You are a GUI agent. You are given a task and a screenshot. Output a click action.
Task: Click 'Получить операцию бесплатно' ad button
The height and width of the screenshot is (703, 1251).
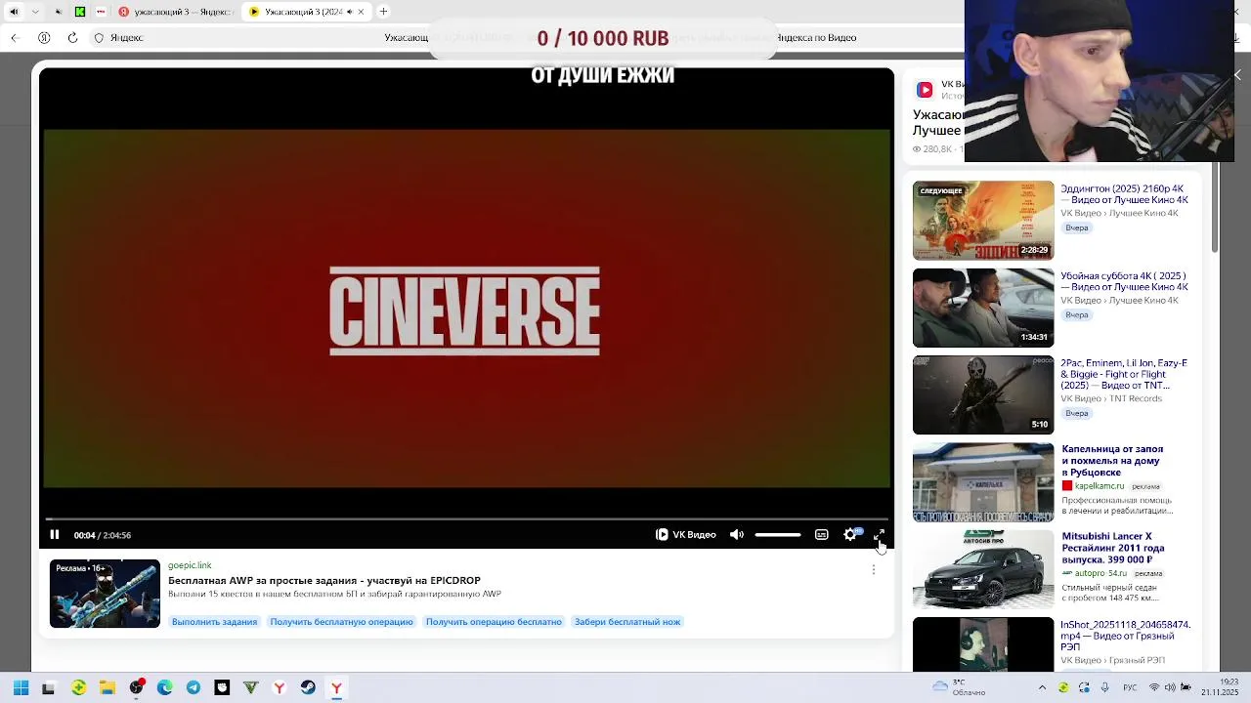(x=494, y=622)
